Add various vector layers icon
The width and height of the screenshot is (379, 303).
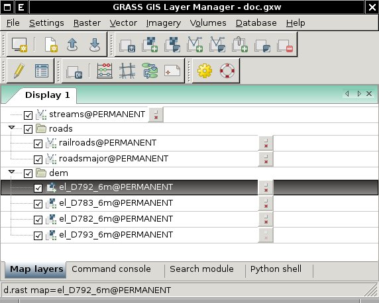[217, 45]
